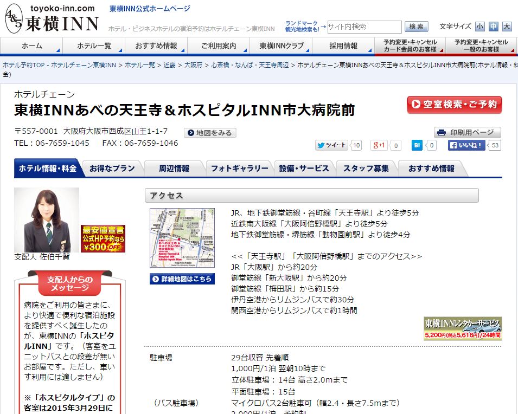518x414 pixels.
Task: Open the ホテル一覧 menu
Action: pyautogui.click(x=94, y=46)
